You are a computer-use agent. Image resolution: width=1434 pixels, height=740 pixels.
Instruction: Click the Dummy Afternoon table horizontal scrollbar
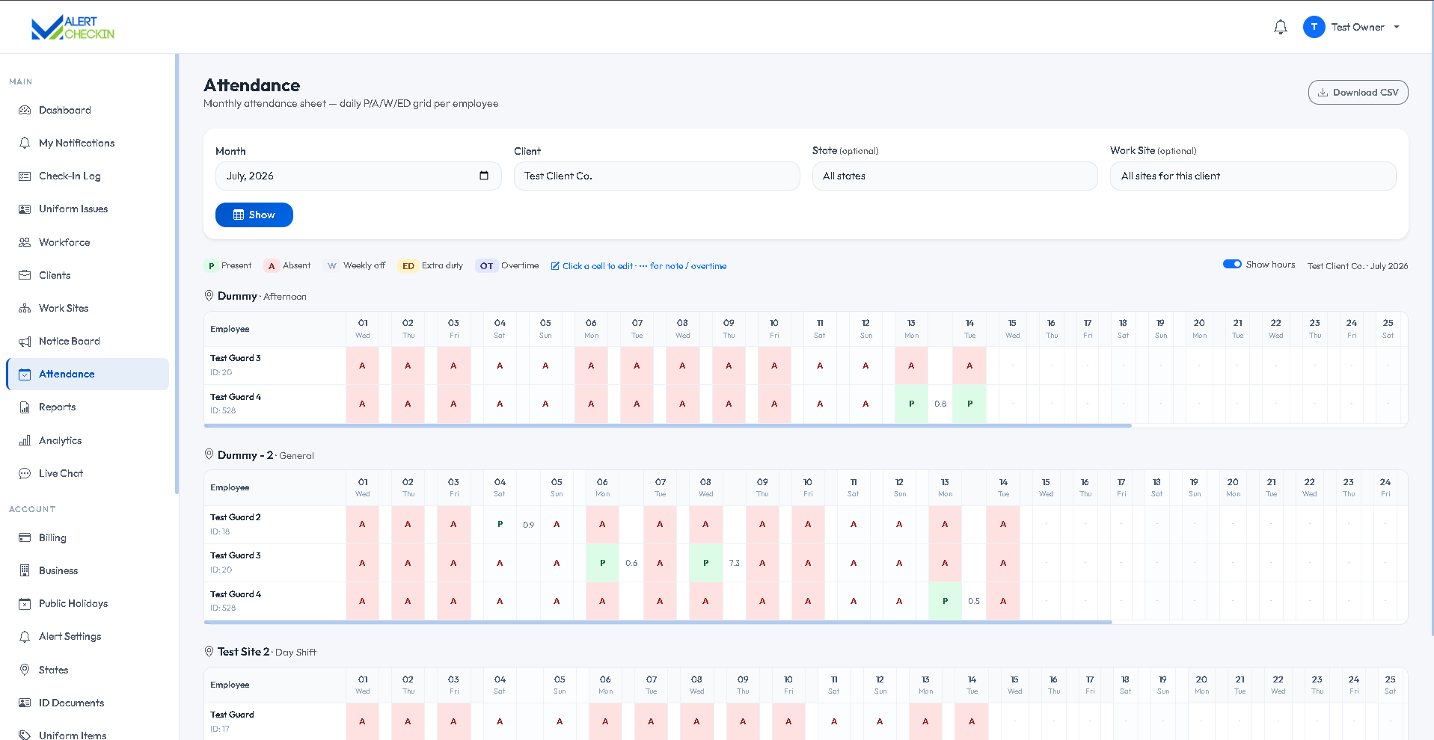[x=667, y=426]
